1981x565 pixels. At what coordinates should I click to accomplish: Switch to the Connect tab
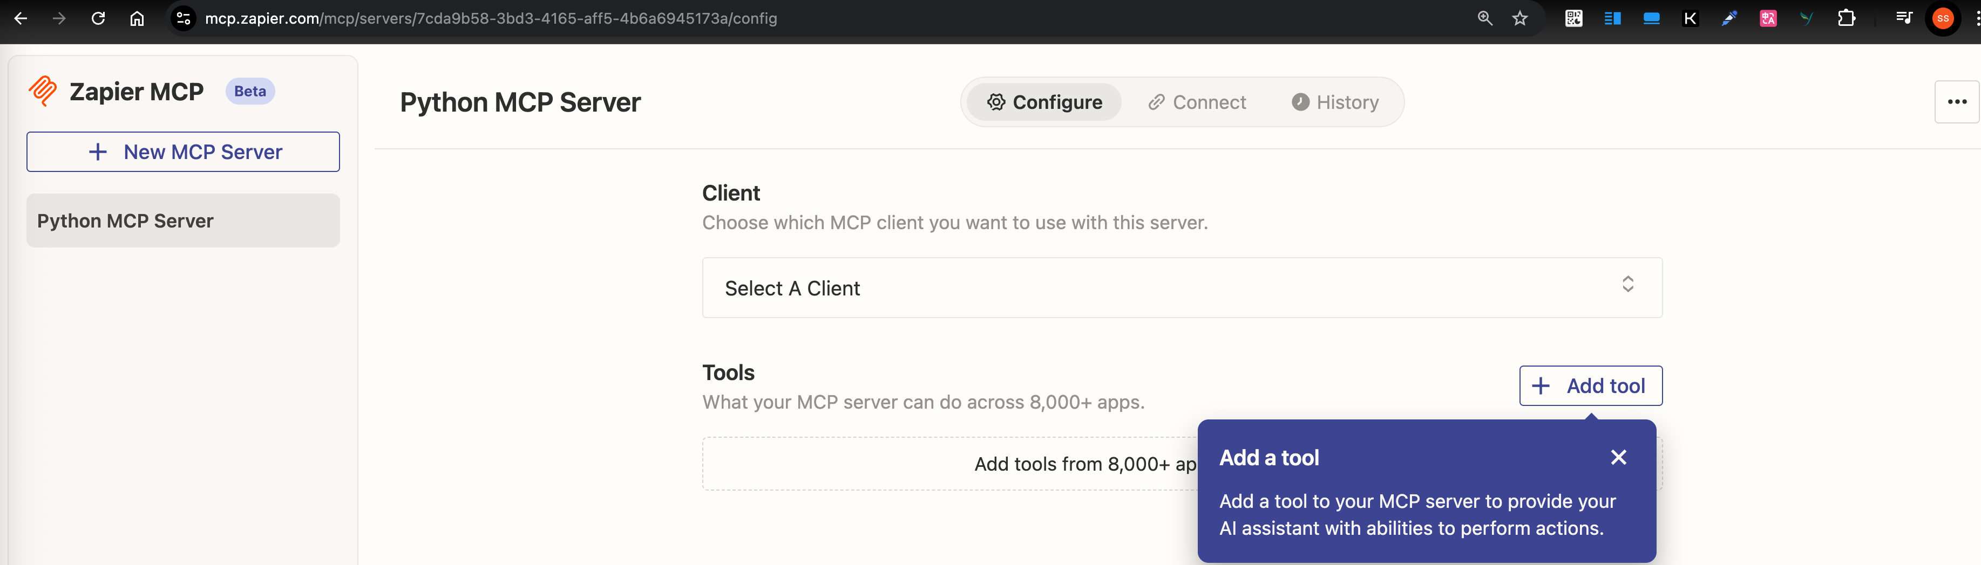(x=1197, y=102)
